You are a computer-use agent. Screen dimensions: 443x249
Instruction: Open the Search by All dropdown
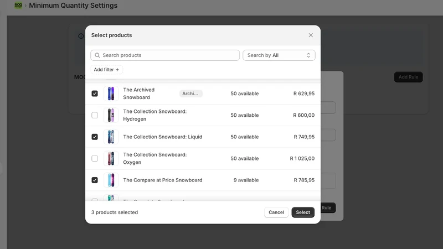pyautogui.click(x=279, y=55)
